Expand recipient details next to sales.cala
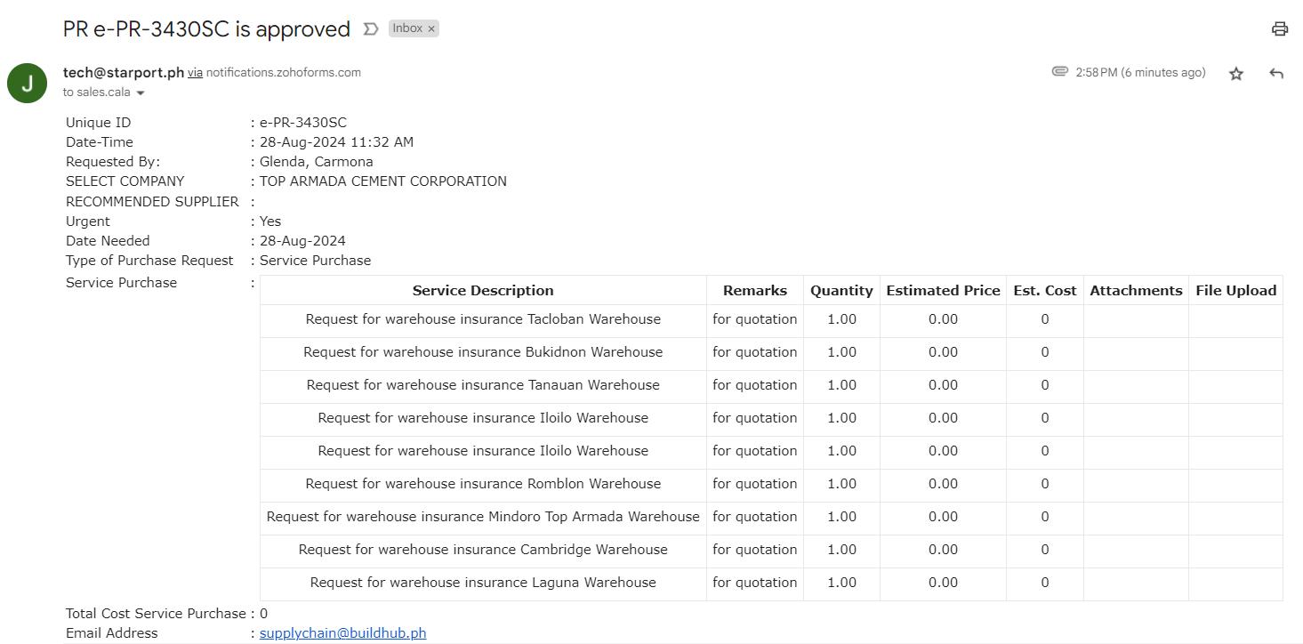Screen dimensions: 1303x644 pos(141,93)
